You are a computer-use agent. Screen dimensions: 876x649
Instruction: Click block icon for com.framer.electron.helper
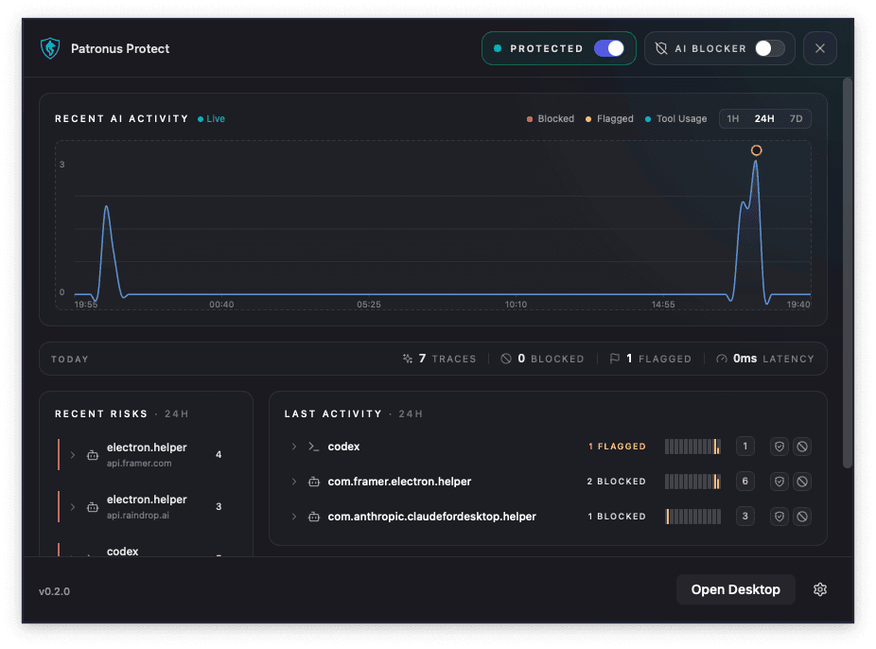(802, 482)
